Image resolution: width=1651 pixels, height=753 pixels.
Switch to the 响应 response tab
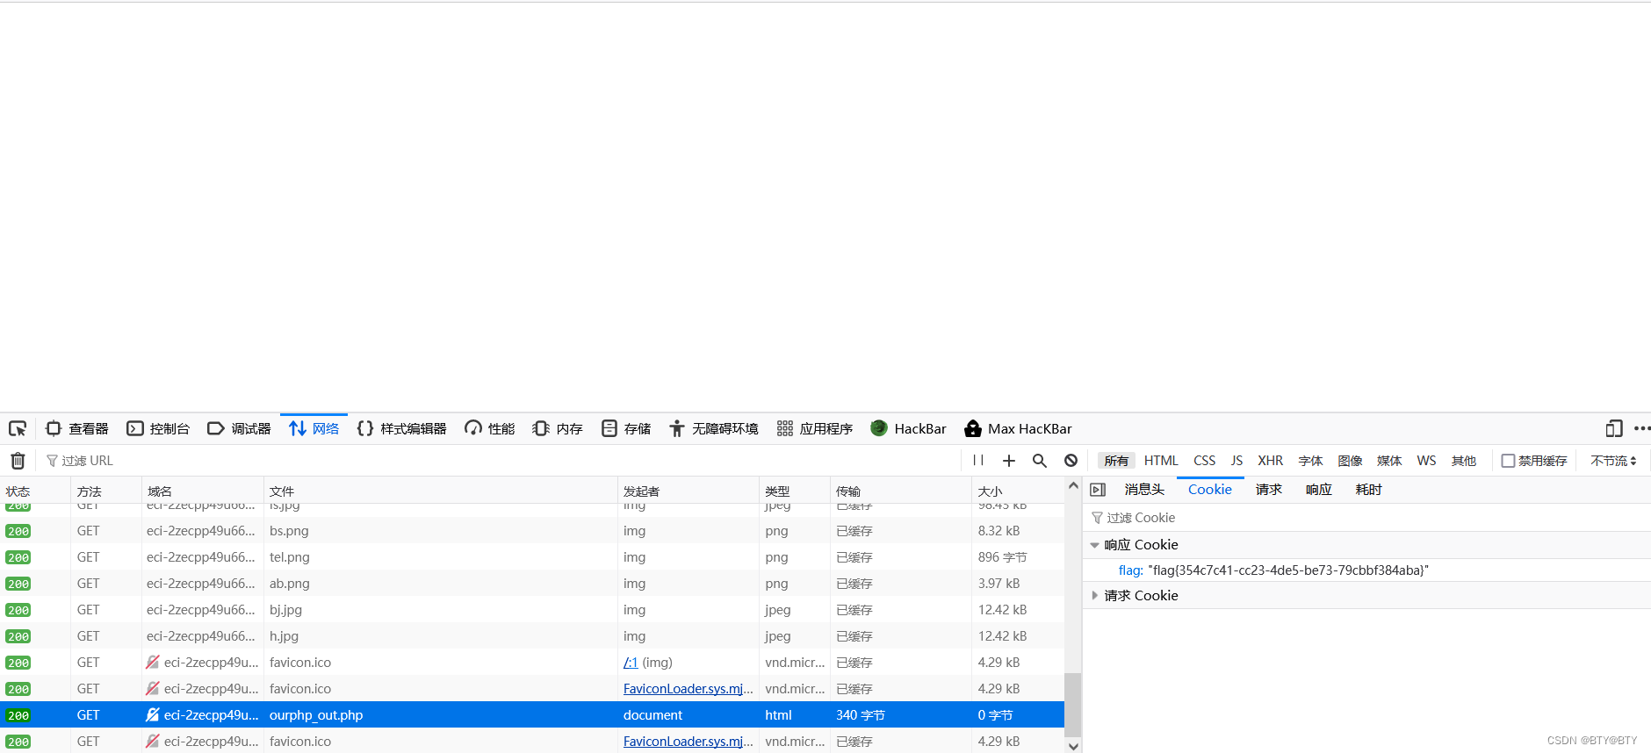click(1318, 490)
